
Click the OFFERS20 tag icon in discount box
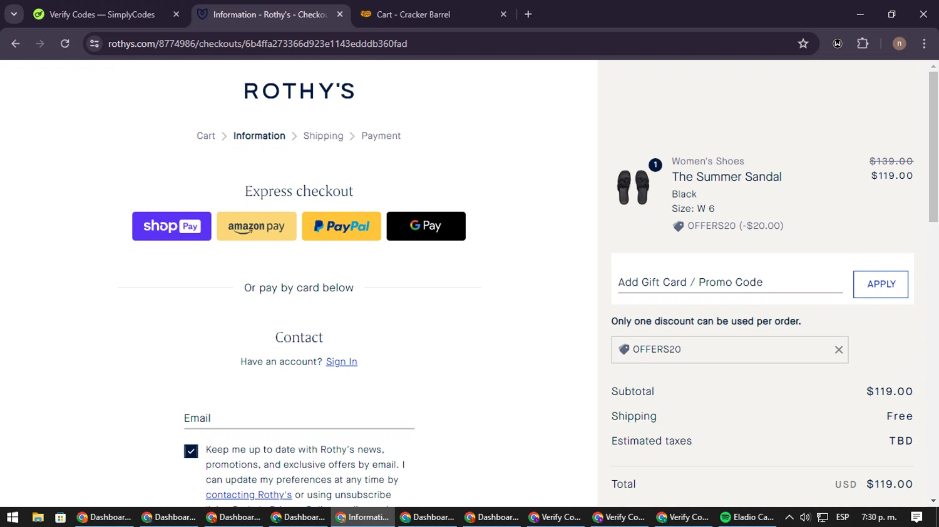(624, 349)
